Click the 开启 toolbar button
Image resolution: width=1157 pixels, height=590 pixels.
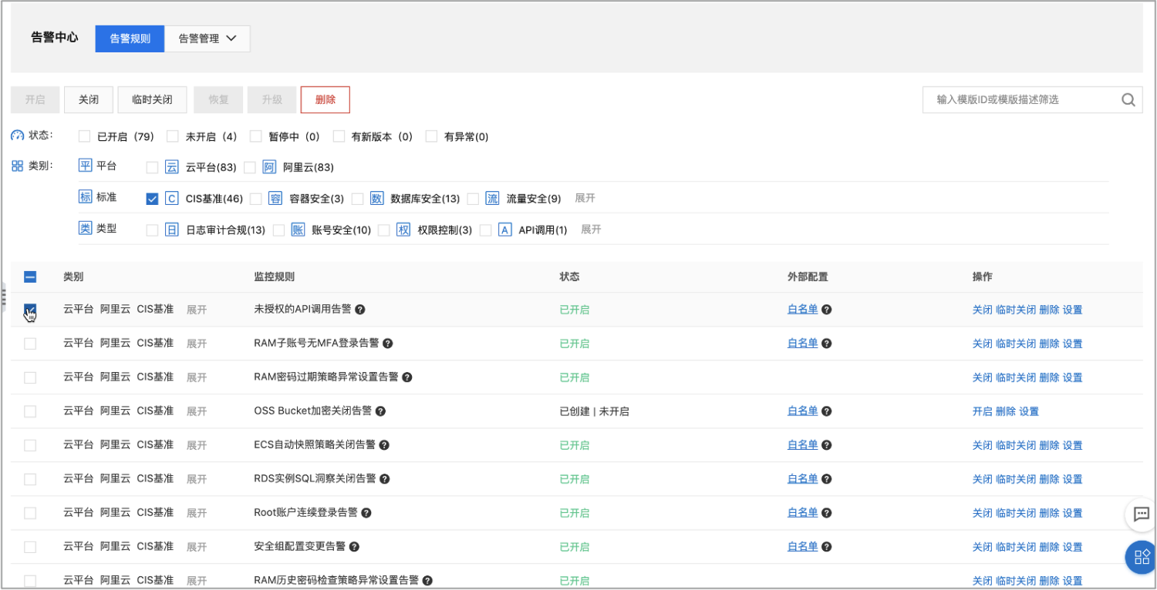35,99
